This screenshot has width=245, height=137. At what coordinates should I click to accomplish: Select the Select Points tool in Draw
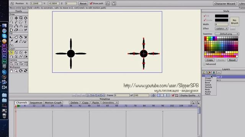[x=11, y=18]
